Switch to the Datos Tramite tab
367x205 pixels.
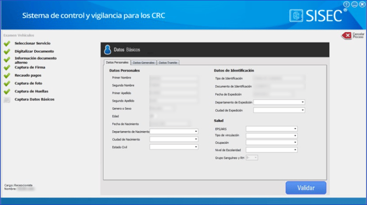click(168, 62)
